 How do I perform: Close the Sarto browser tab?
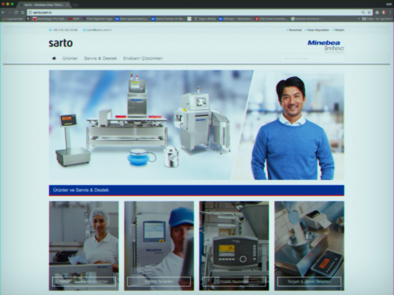[67, 5]
